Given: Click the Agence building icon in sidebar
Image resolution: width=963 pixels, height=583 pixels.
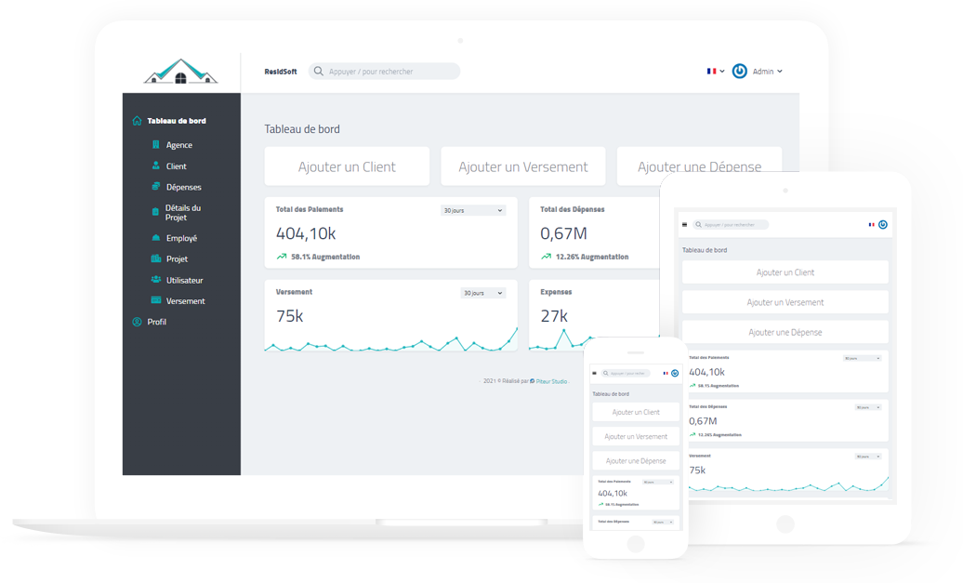Looking at the screenshot, I should [155, 145].
